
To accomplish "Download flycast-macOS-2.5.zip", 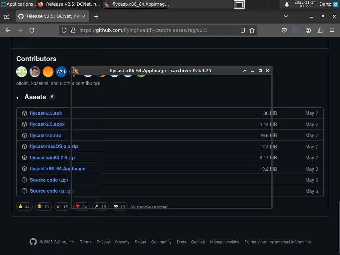I will pyautogui.click(x=54, y=146).
